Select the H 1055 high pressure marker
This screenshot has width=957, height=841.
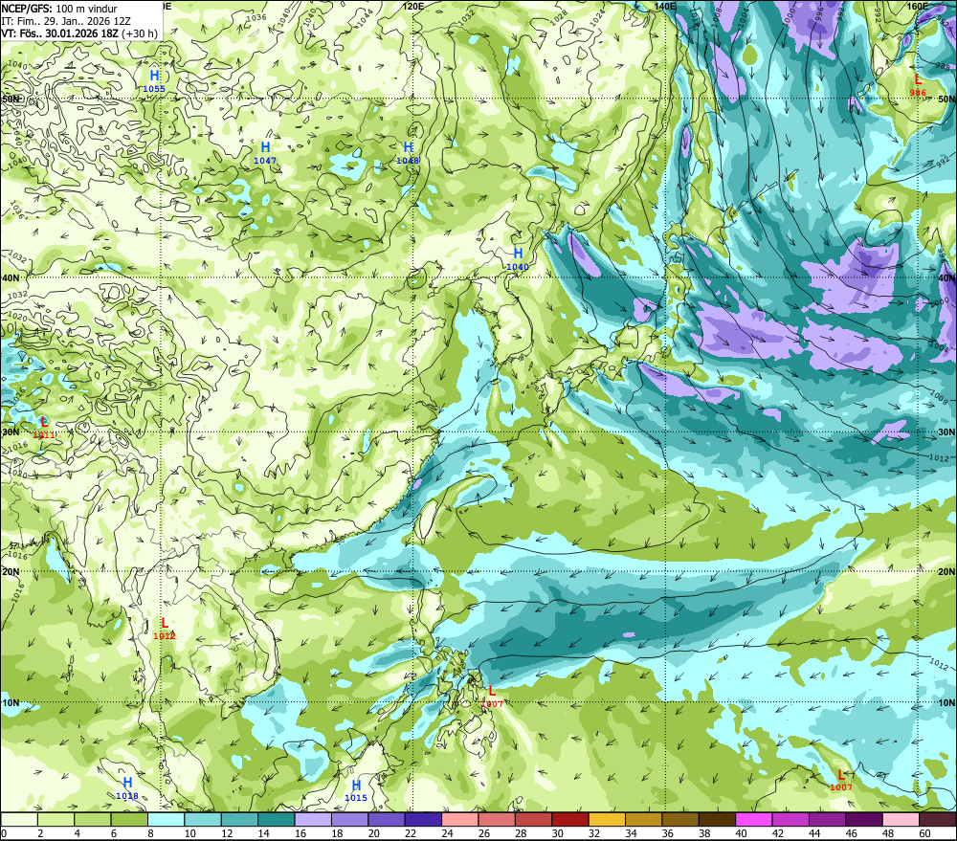[x=154, y=81]
